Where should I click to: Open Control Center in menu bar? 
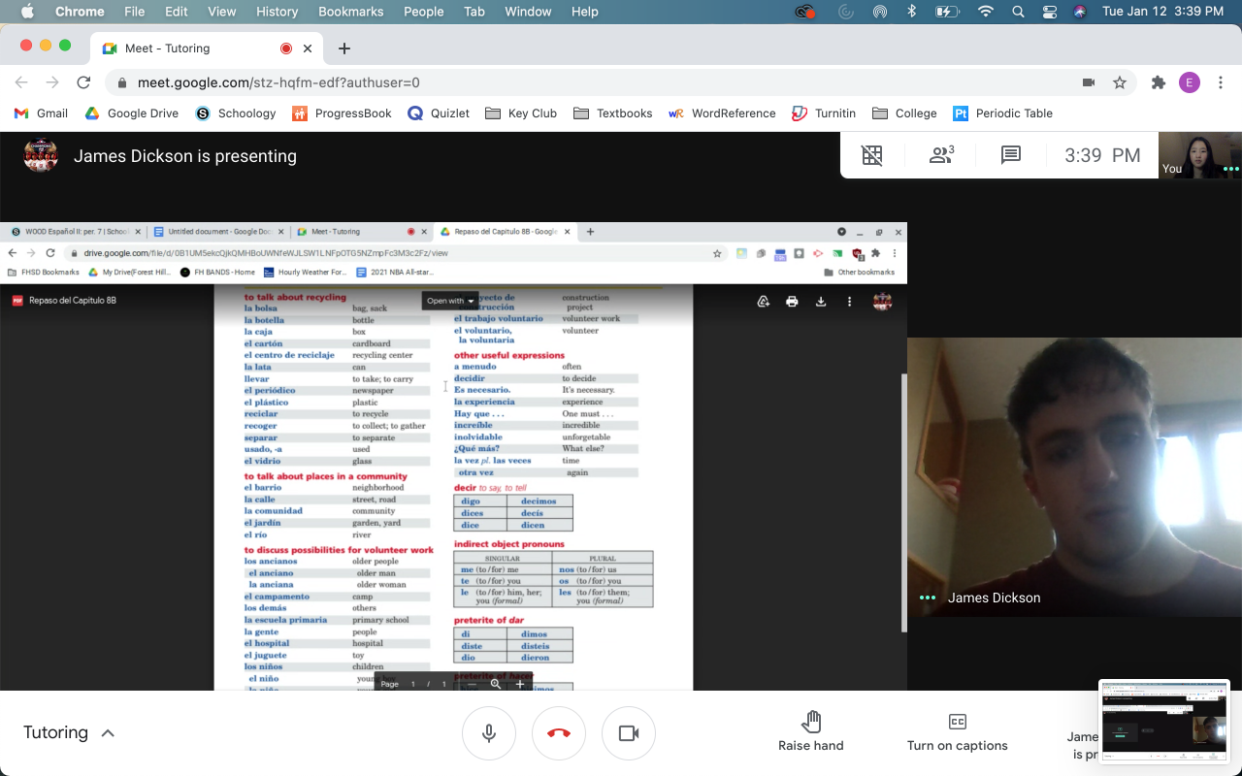(1049, 12)
